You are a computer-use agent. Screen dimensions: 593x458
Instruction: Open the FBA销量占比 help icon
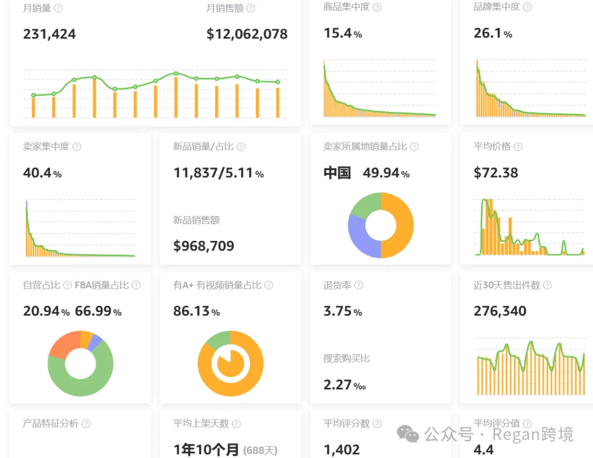136,285
